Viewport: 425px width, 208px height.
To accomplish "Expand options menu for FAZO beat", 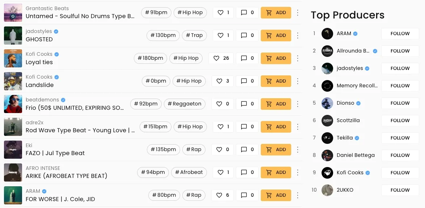I will pos(298,149).
